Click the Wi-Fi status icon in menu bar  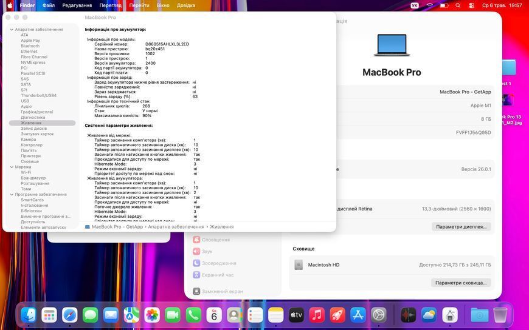430,5
